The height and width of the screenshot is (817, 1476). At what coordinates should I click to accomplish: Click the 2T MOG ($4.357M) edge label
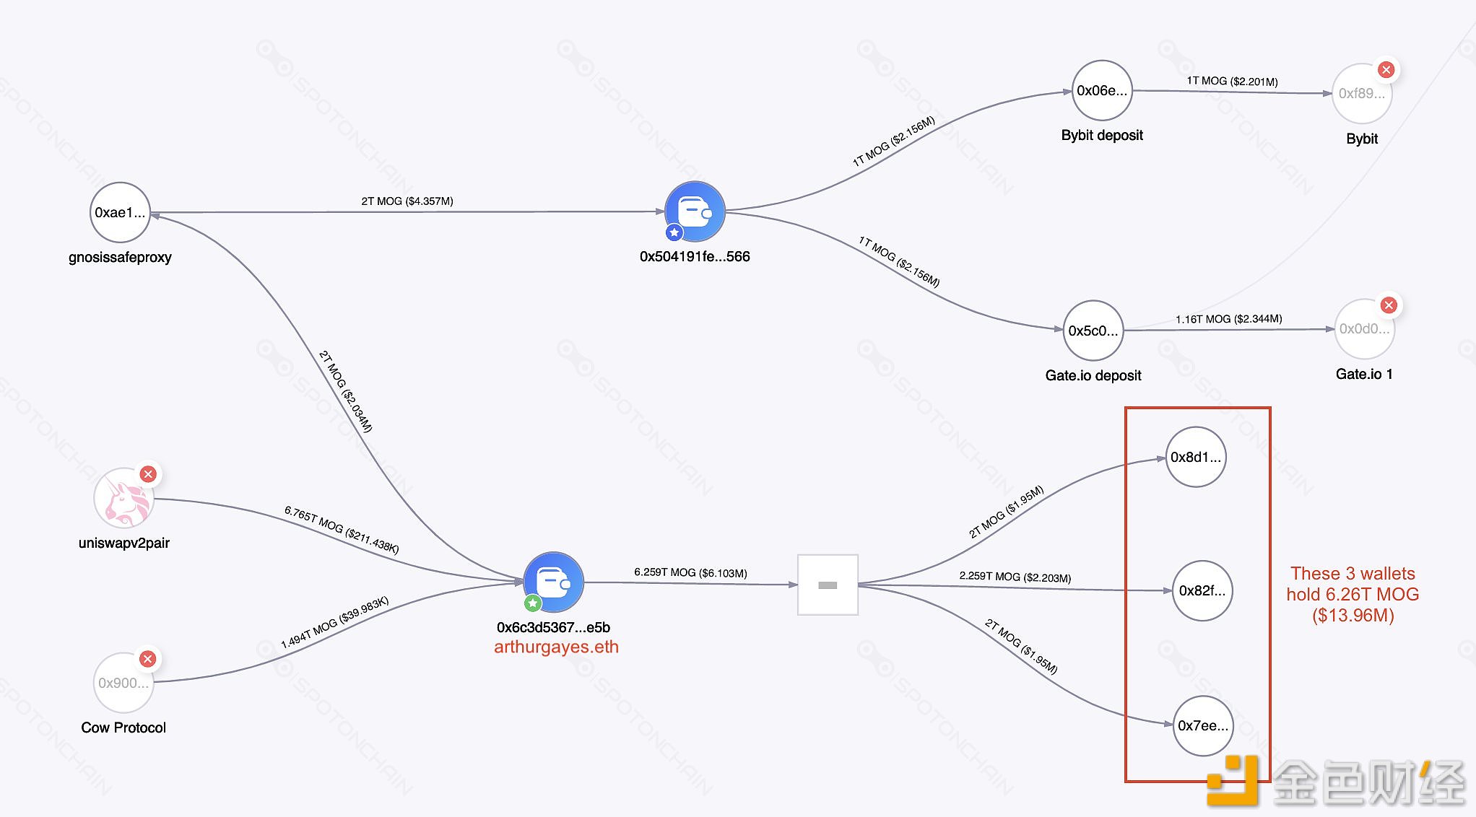tap(407, 201)
